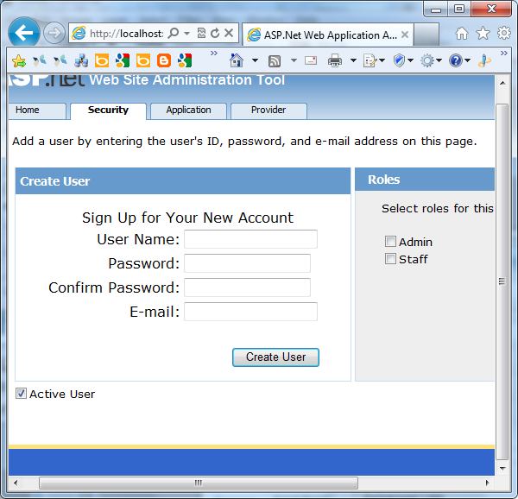Click the 'Web Site Administration Tool' title
Viewport: 518px width, 499px height.
point(187,80)
